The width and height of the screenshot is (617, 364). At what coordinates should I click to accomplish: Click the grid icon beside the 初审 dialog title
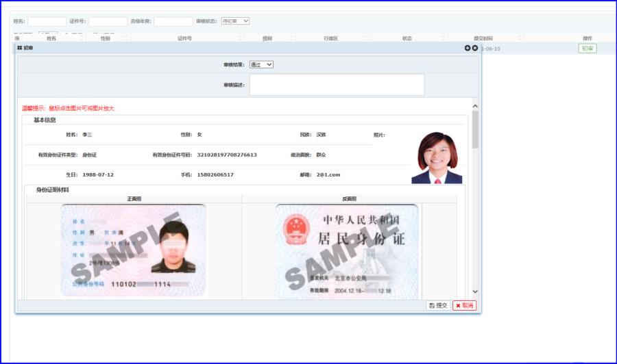click(x=20, y=48)
